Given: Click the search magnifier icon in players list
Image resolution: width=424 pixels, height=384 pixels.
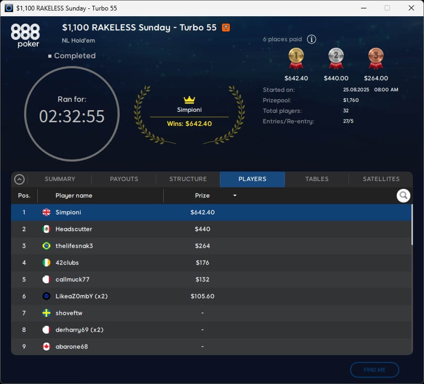Looking at the screenshot, I should pyautogui.click(x=403, y=196).
